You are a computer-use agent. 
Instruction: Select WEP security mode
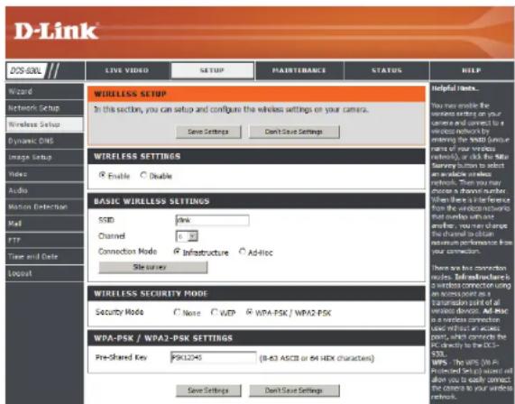coord(214,312)
